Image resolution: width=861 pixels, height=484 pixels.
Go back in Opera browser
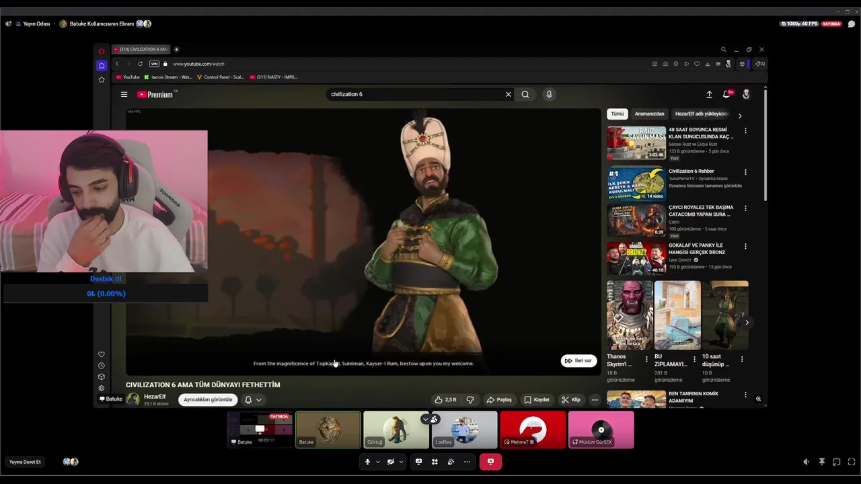pyautogui.click(x=117, y=64)
